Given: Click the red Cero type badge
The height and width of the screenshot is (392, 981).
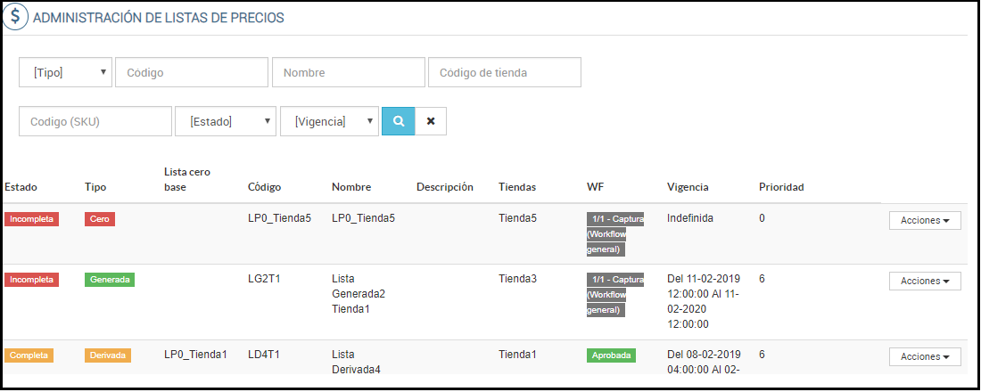Looking at the screenshot, I should click(100, 219).
